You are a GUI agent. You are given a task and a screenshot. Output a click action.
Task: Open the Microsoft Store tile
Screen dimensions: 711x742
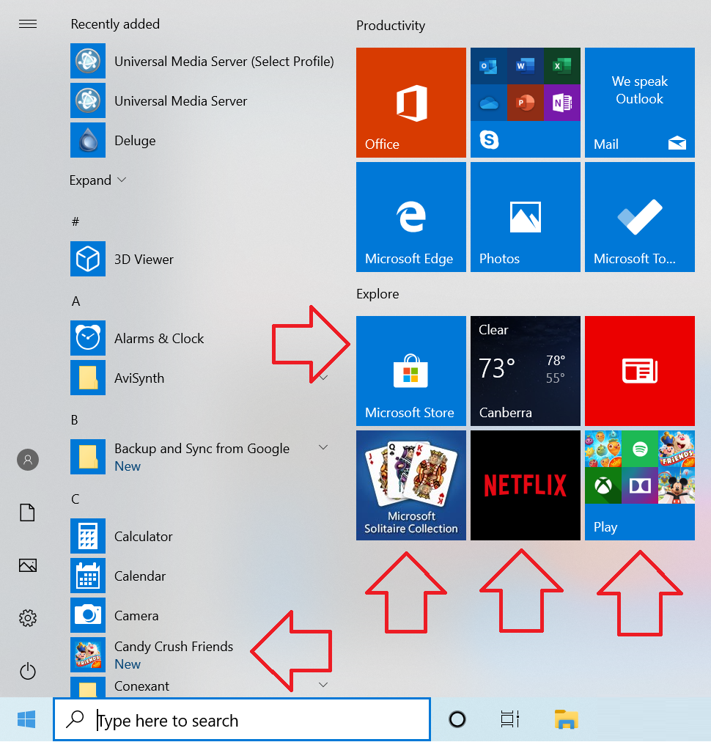pos(410,371)
